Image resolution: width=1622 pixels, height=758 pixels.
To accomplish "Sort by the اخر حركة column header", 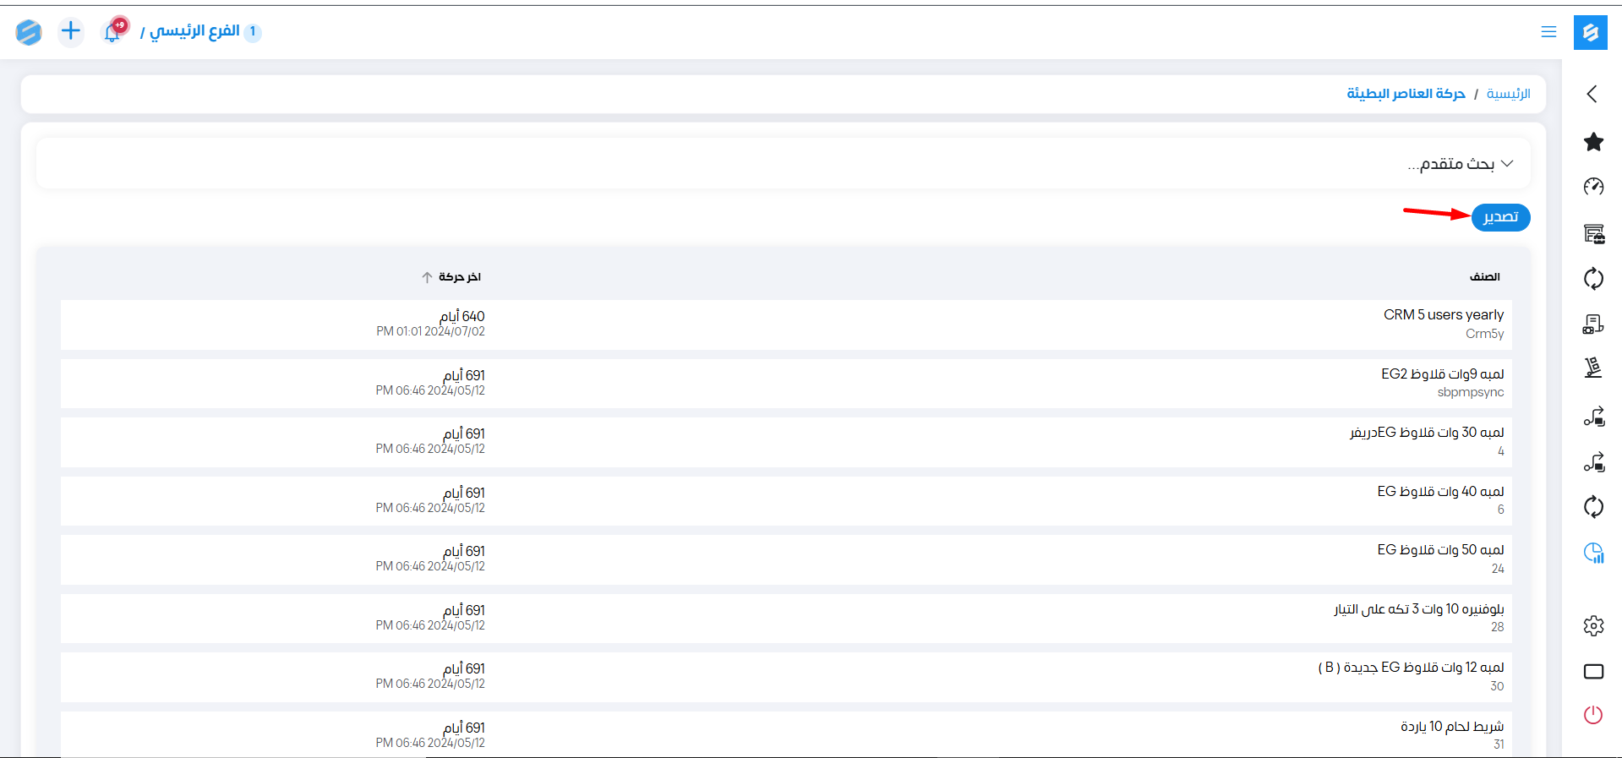I will coord(459,277).
